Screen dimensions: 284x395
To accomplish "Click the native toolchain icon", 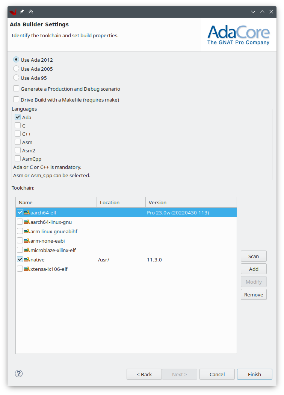I will (27, 260).
